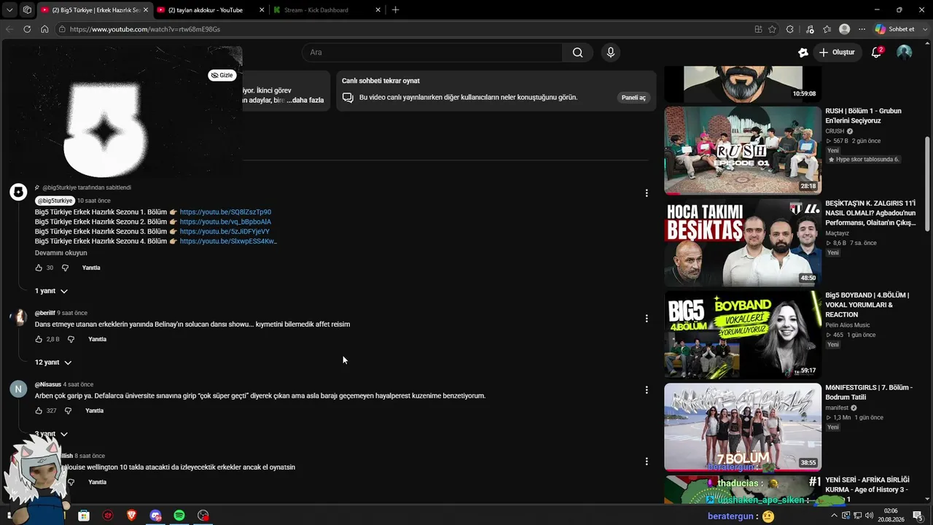The image size is (933, 525).
Task: Open browser settings three-dot menu
Action: tap(862, 29)
